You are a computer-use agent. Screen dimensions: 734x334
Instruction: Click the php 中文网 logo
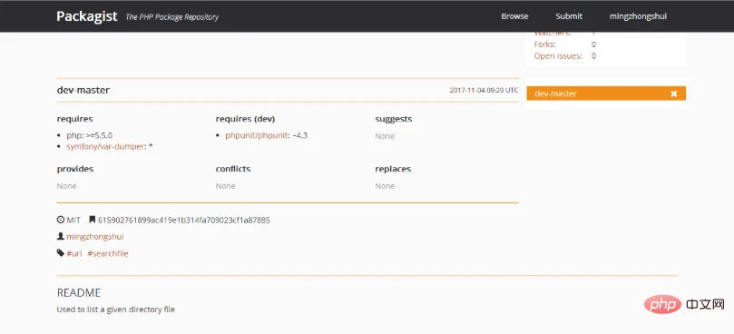684,305
